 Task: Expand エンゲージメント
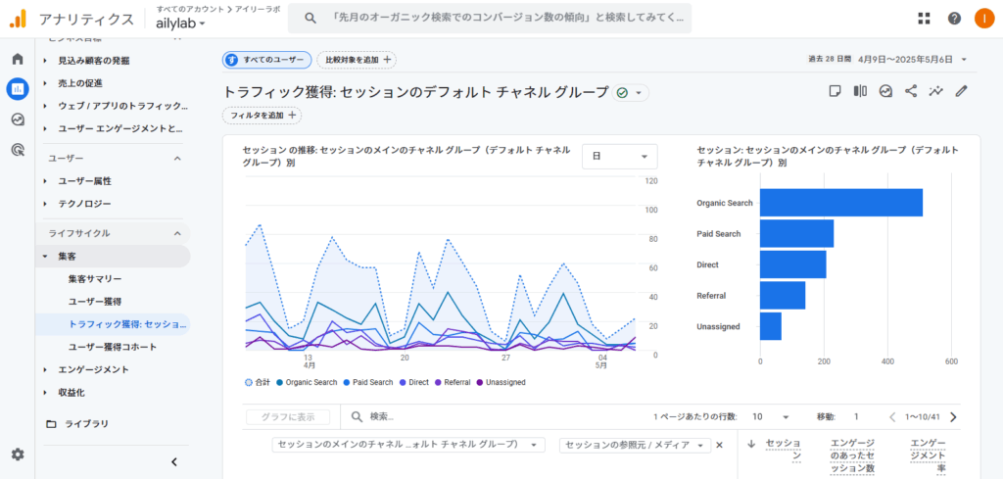[x=45, y=369]
